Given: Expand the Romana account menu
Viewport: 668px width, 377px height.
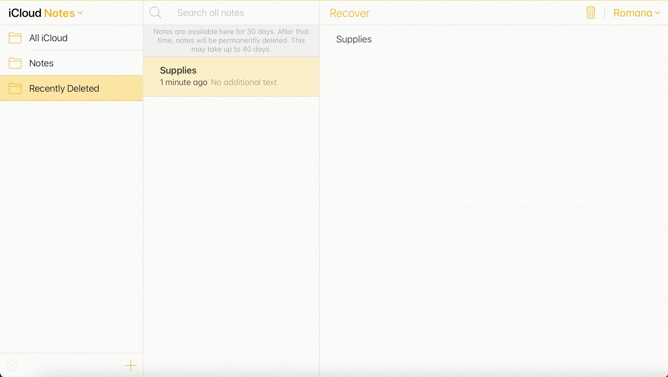Looking at the screenshot, I should pyautogui.click(x=637, y=13).
